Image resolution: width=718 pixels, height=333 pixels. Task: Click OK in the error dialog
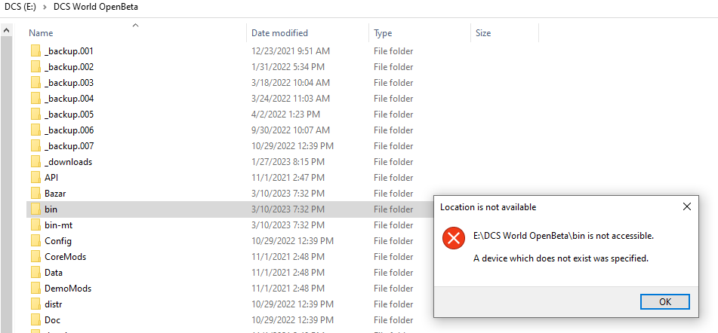665,301
